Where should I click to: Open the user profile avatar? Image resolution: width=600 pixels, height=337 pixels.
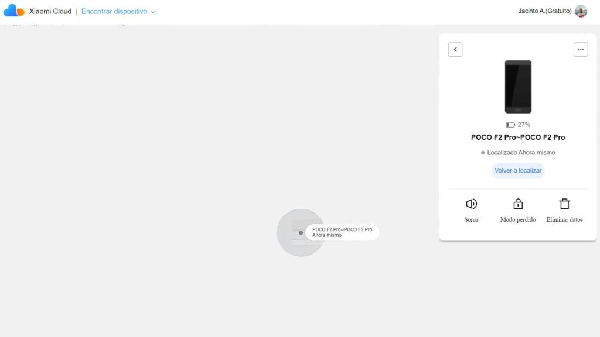(x=581, y=11)
